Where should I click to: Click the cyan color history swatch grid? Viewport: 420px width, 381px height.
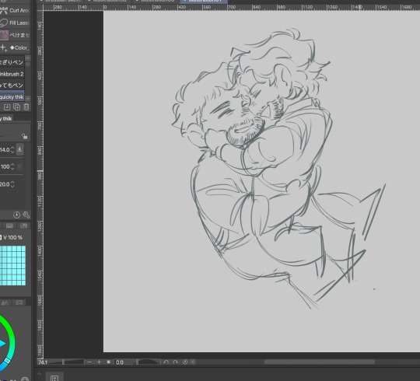point(13,266)
